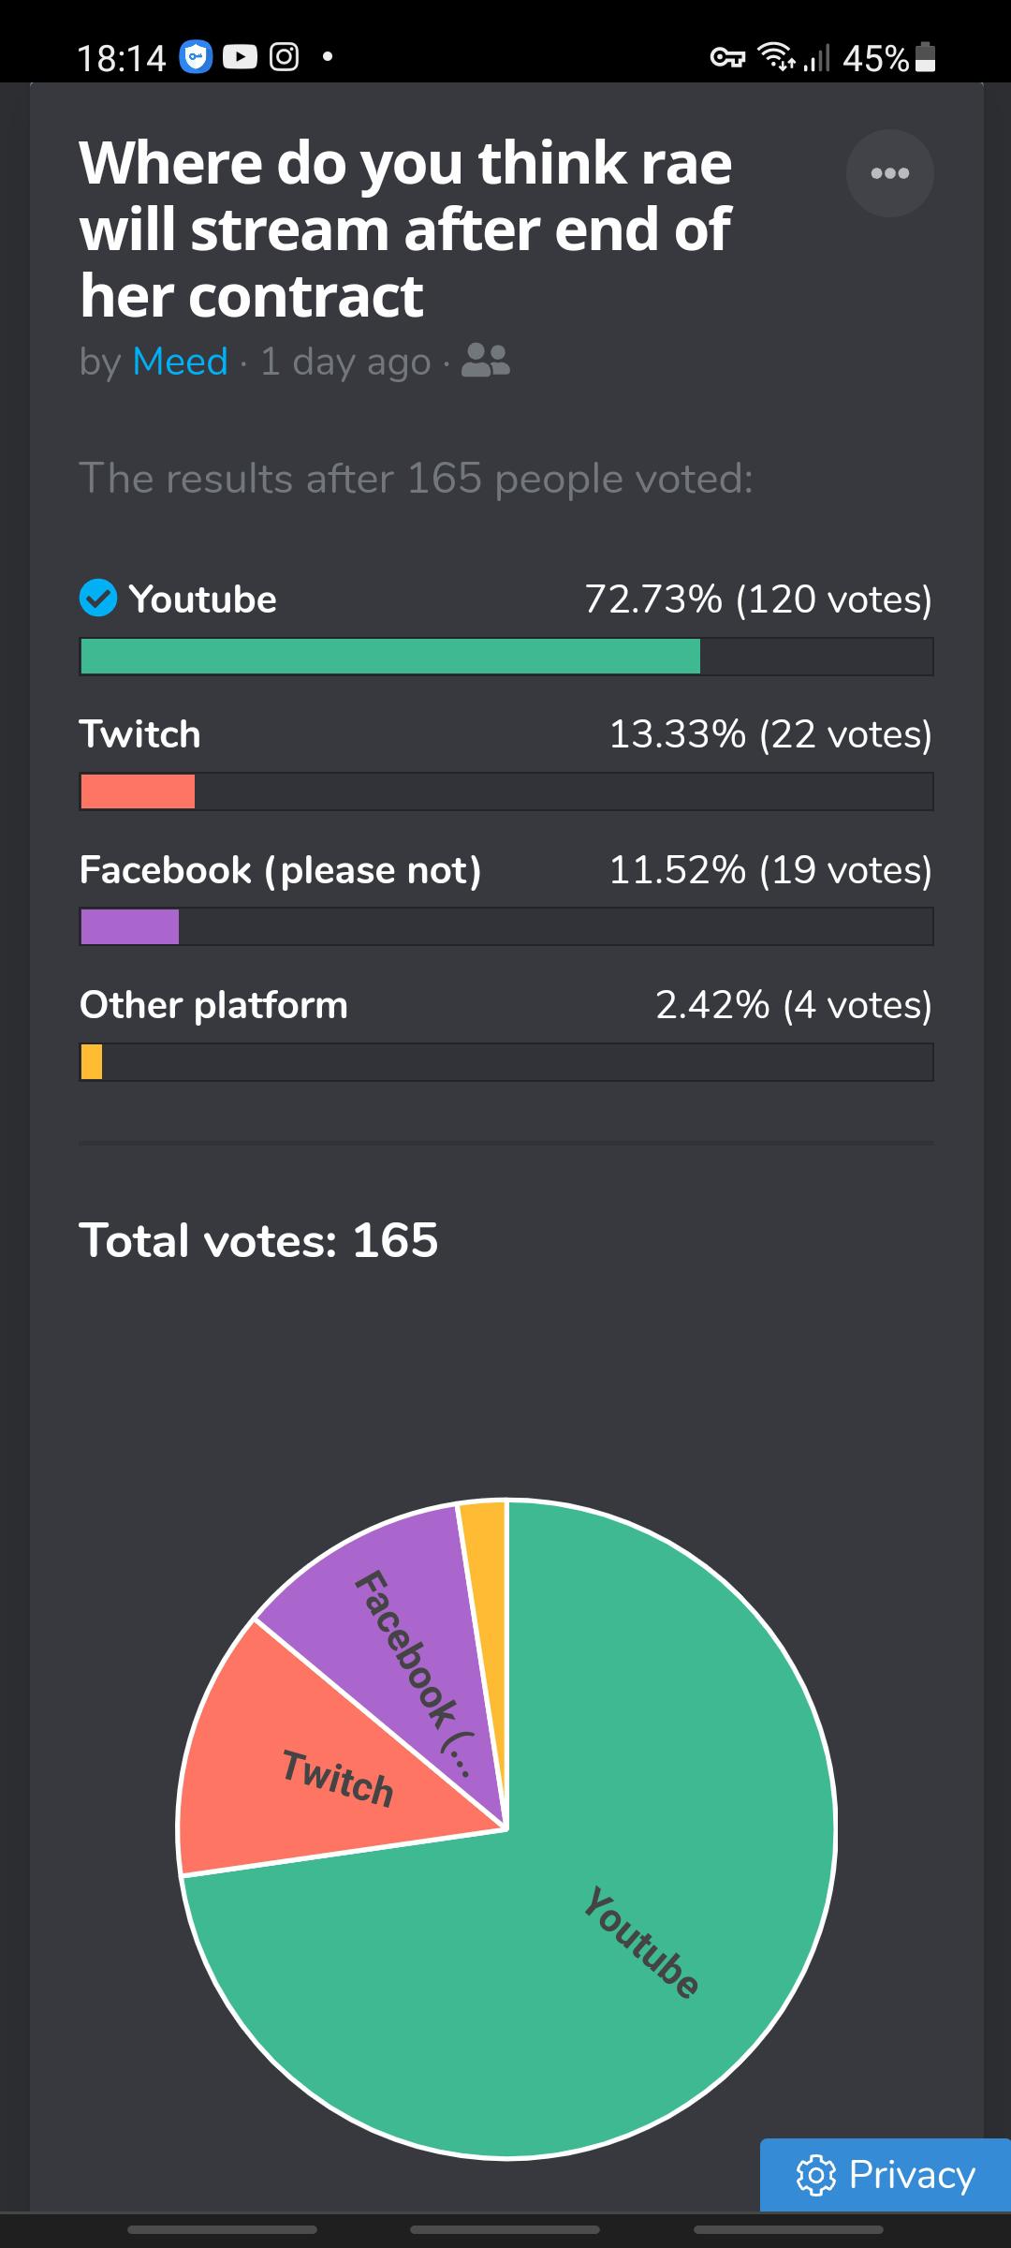Click the red Twitch pie slice
The height and width of the screenshot is (2248, 1011).
309,1780
